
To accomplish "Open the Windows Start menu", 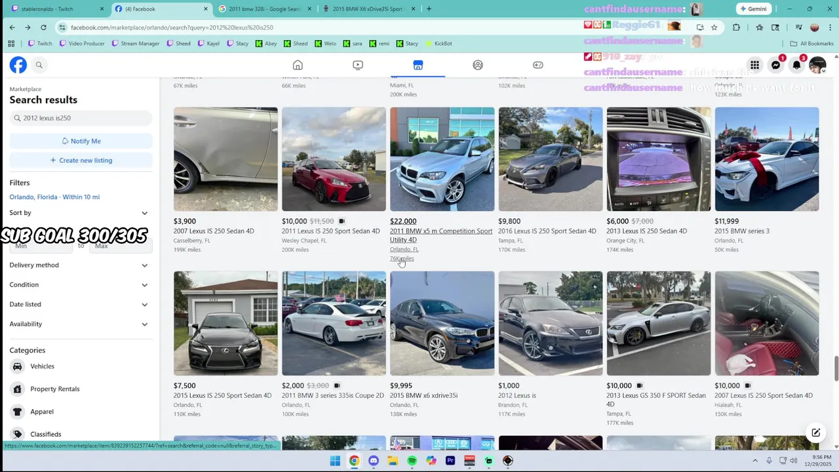I will (x=335, y=461).
